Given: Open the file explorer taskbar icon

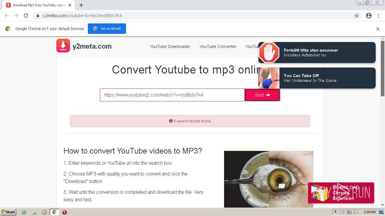Looking at the screenshot, I should [34, 212].
